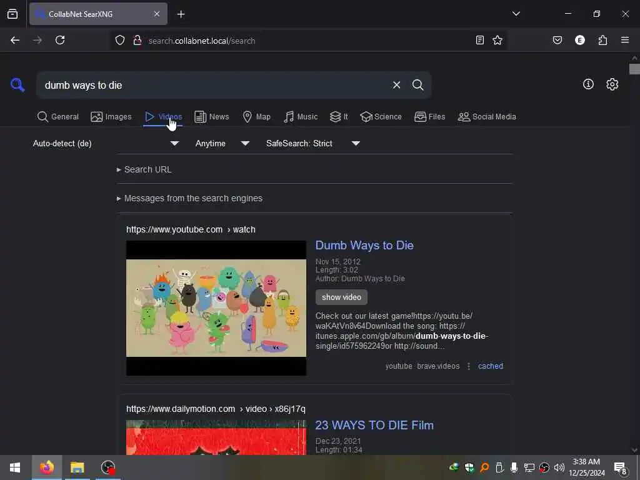Clear the search query with X
The width and height of the screenshot is (640, 480).
(x=396, y=85)
